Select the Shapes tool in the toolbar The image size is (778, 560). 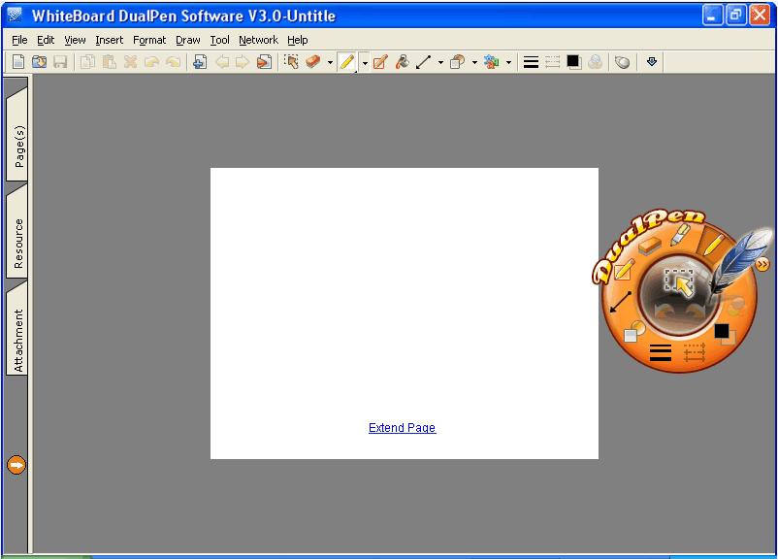point(457,62)
